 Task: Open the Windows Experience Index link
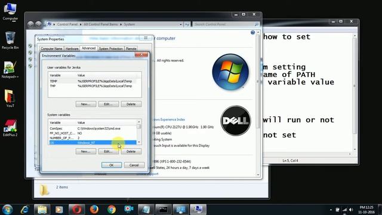click(169, 119)
